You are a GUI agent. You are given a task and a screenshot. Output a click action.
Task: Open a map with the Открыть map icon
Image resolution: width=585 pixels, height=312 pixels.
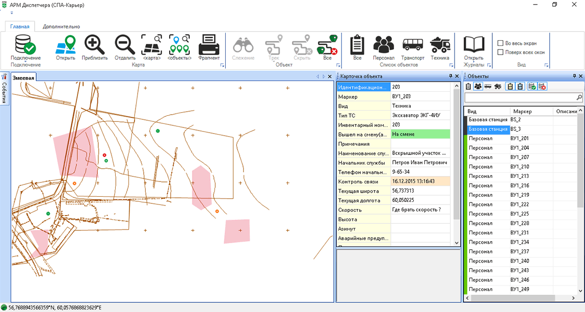(66, 44)
